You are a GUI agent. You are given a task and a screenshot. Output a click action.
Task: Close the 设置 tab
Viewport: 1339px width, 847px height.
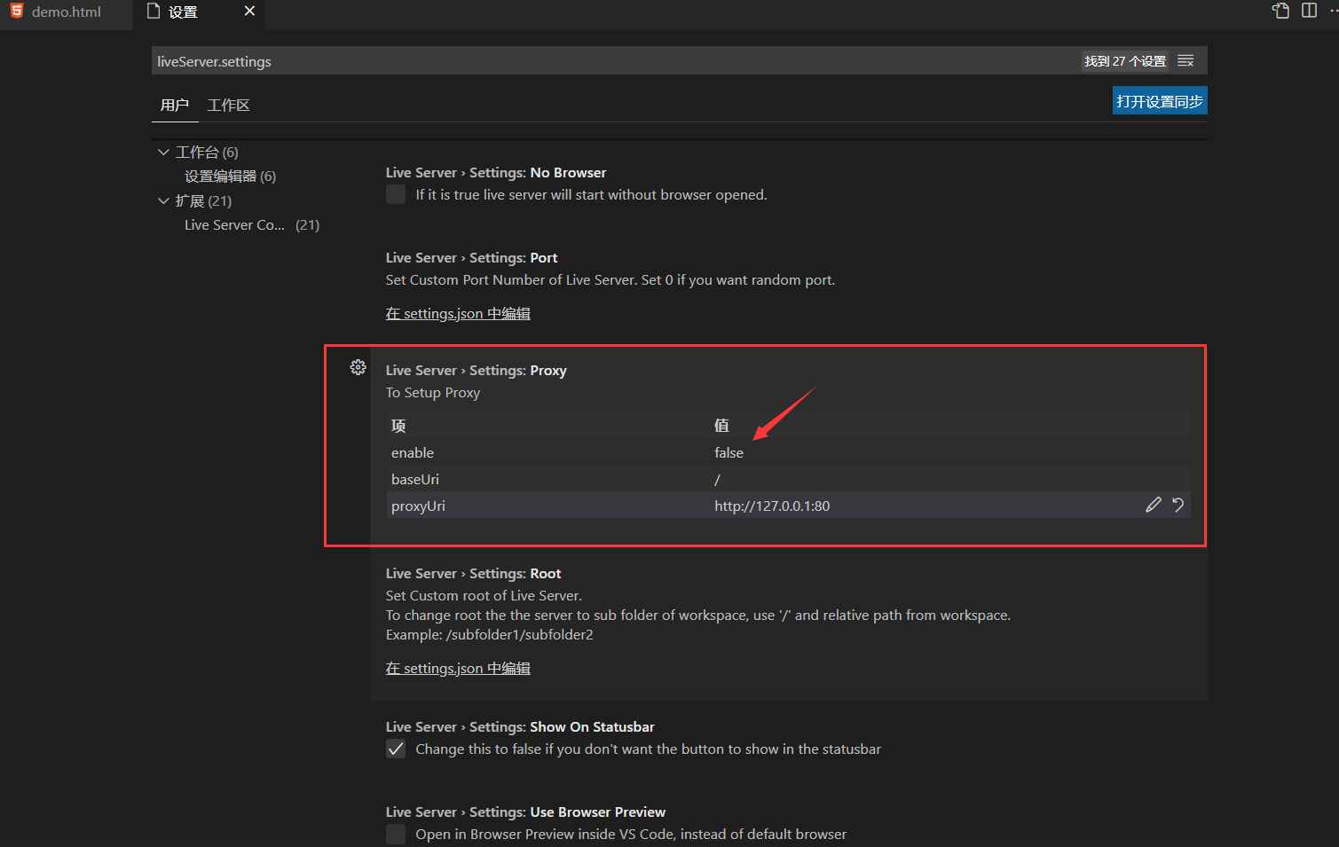tap(249, 11)
